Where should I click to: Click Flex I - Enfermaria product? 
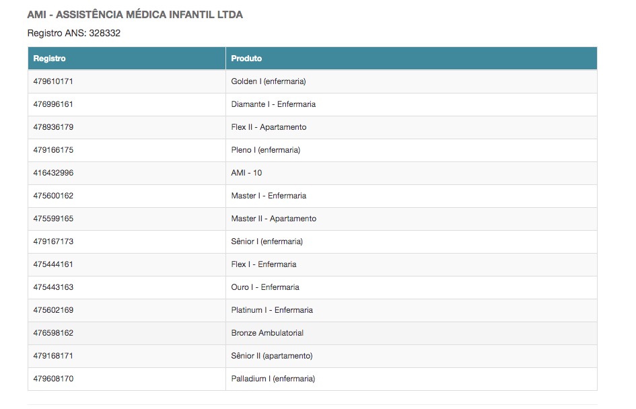click(x=263, y=264)
